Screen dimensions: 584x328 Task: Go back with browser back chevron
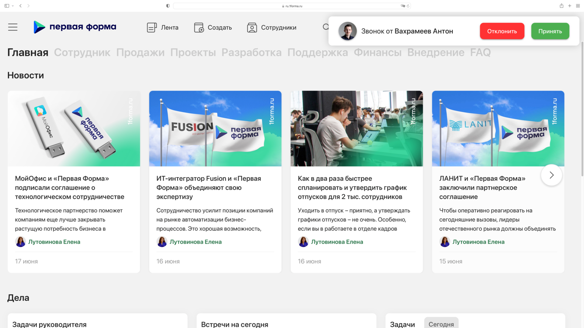point(20,6)
